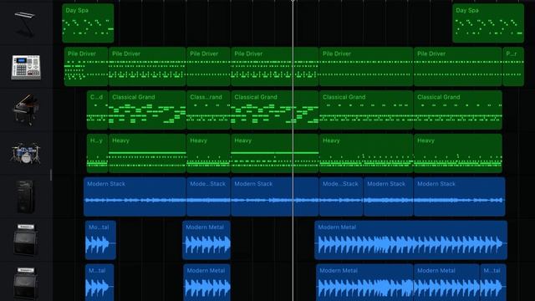Select the first 'Mode...Stack' truncated region
The image size is (535, 301).
208,196
